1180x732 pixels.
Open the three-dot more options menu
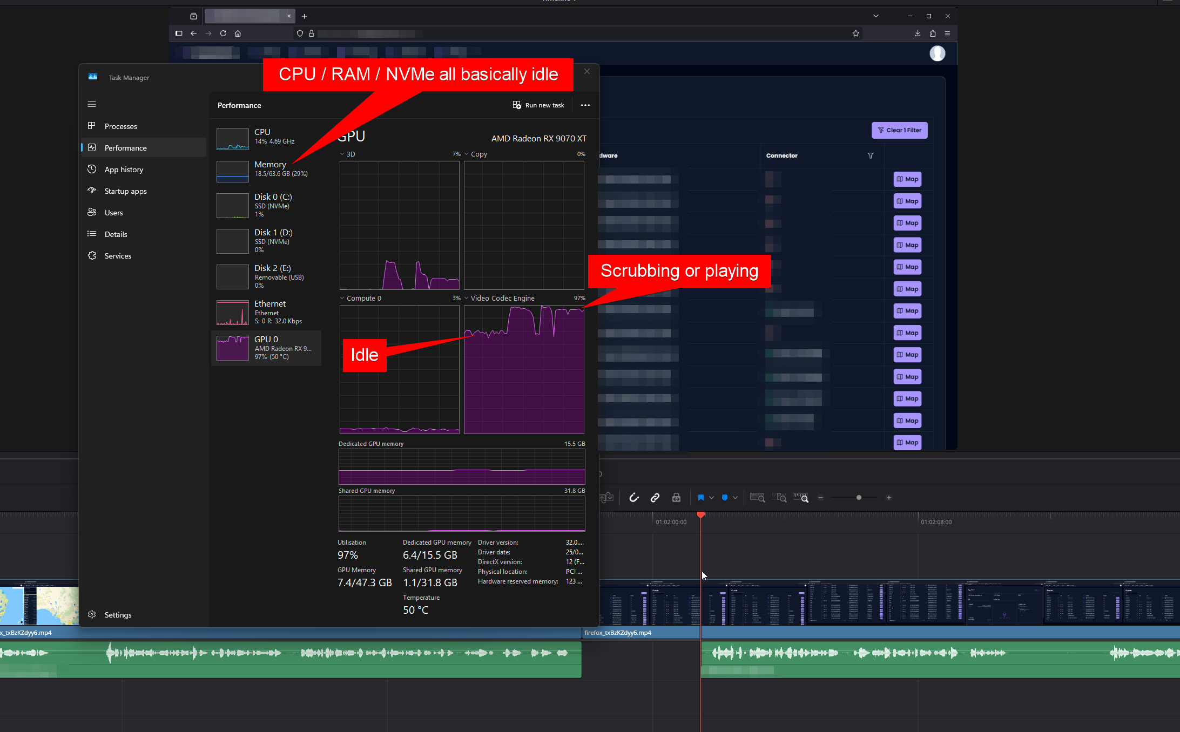tap(585, 105)
